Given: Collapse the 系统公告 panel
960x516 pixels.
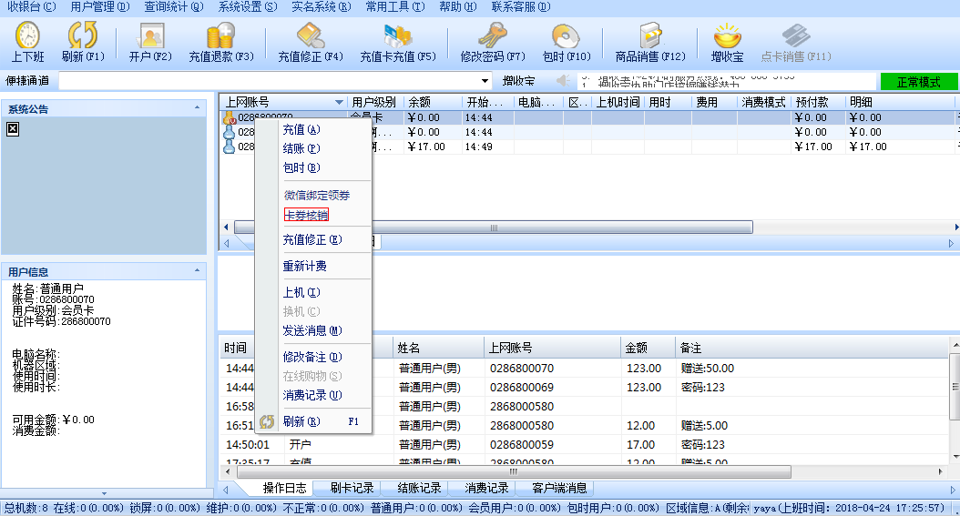Looking at the screenshot, I should click(197, 108).
